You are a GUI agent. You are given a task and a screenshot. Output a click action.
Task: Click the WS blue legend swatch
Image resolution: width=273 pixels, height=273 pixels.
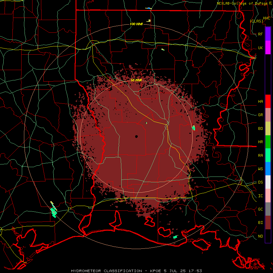268,169
